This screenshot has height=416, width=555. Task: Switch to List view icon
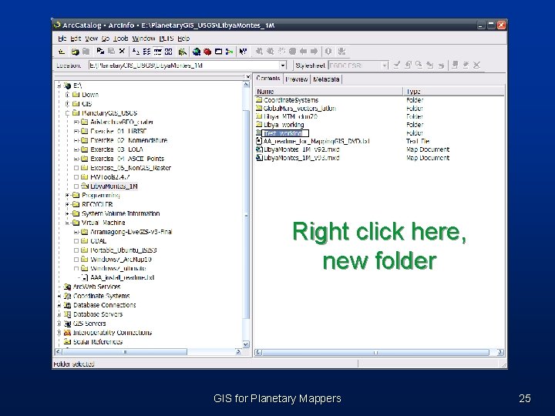(147, 52)
